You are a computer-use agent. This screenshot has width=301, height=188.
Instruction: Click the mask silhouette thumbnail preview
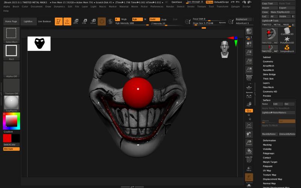pos(39,44)
